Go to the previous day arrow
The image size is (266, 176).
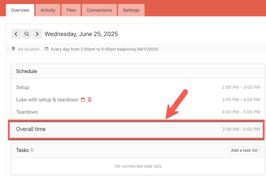point(16,34)
